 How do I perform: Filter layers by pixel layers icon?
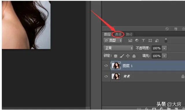click(x=130, y=40)
